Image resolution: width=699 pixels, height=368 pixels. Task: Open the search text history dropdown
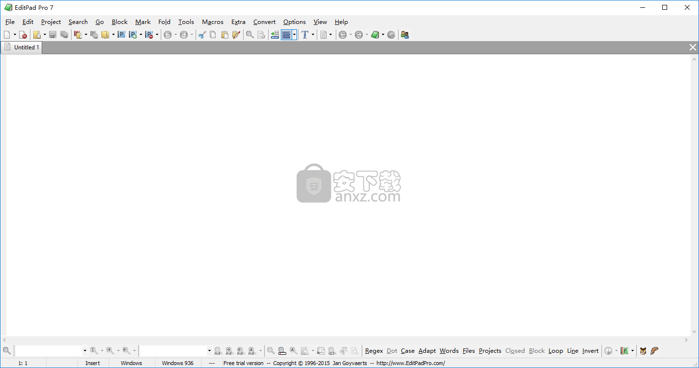(85, 351)
